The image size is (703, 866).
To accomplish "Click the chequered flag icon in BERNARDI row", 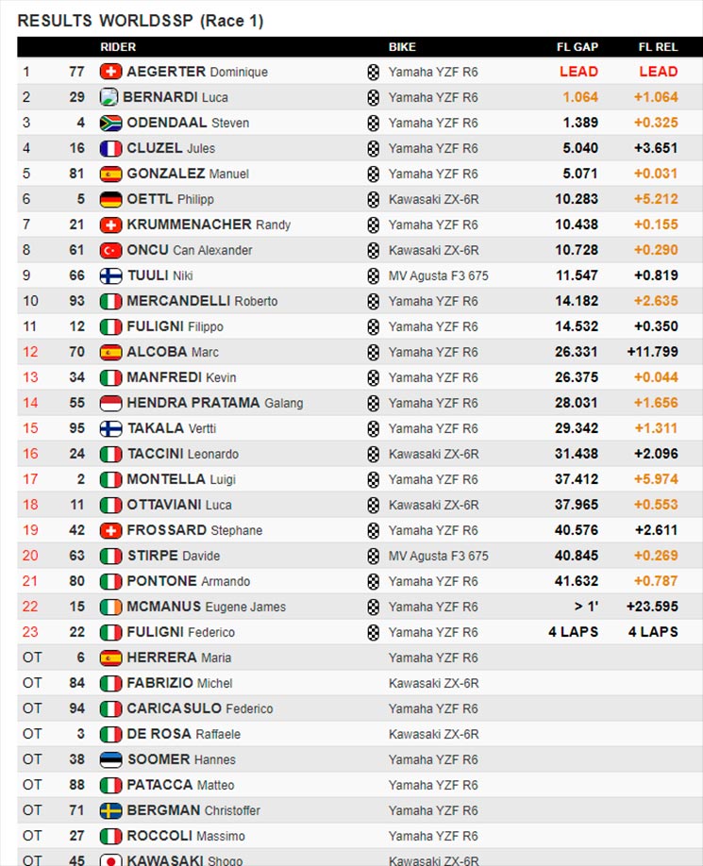I will (x=374, y=98).
